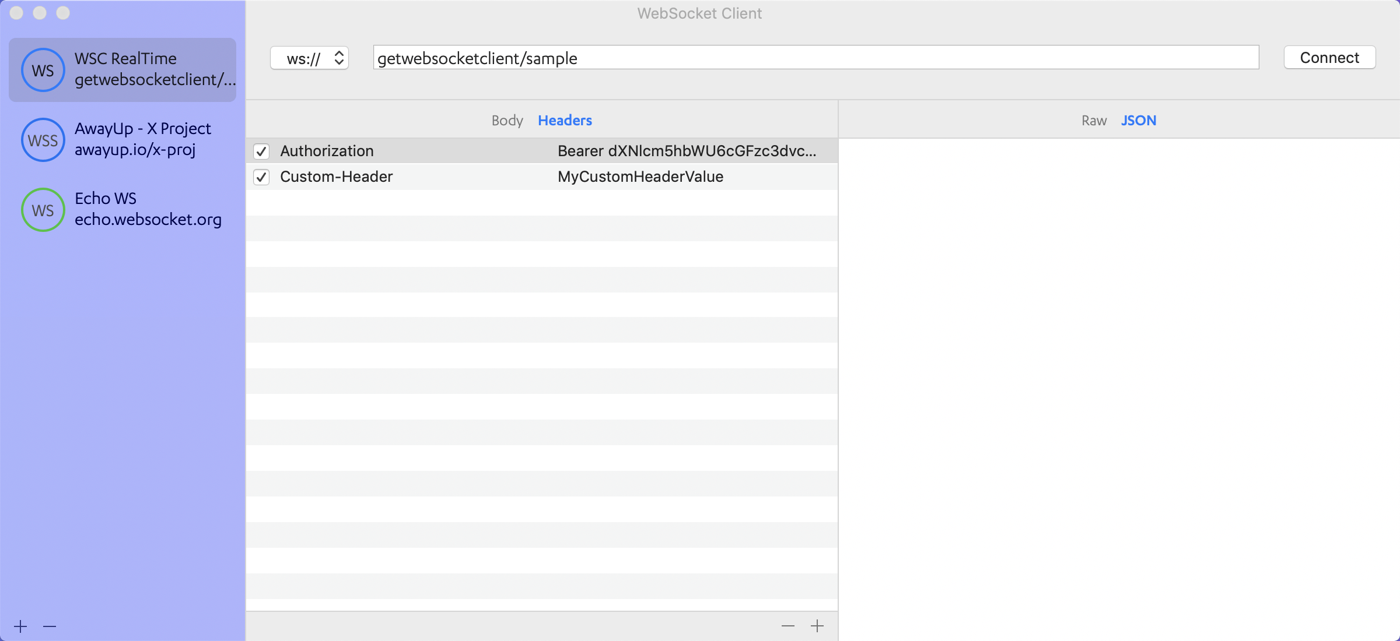Remove the selected header row
Image resolution: width=1400 pixels, height=641 pixels.
(787, 625)
